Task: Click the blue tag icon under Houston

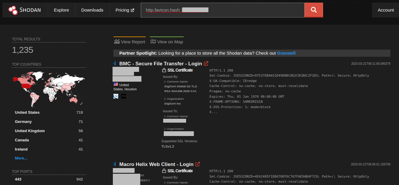Action: [x=116, y=96]
